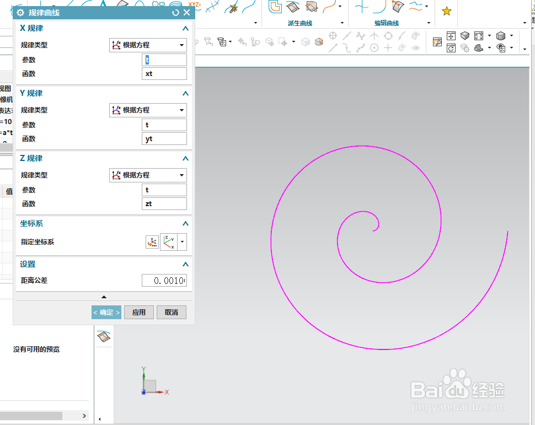Viewport: 535px width, 425px height.
Task: Click the Rotate view icon
Action: click(x=451, y=48)
